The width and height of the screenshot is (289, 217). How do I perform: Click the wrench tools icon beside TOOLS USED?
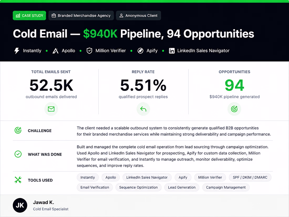tap(18, 180)
